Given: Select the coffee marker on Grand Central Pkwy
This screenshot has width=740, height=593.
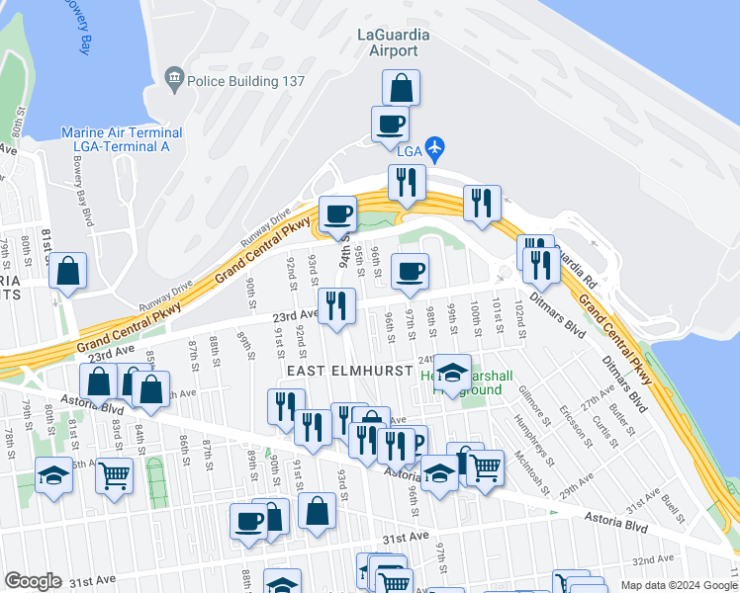Looking at the screenshot, I should click(337, 218).
